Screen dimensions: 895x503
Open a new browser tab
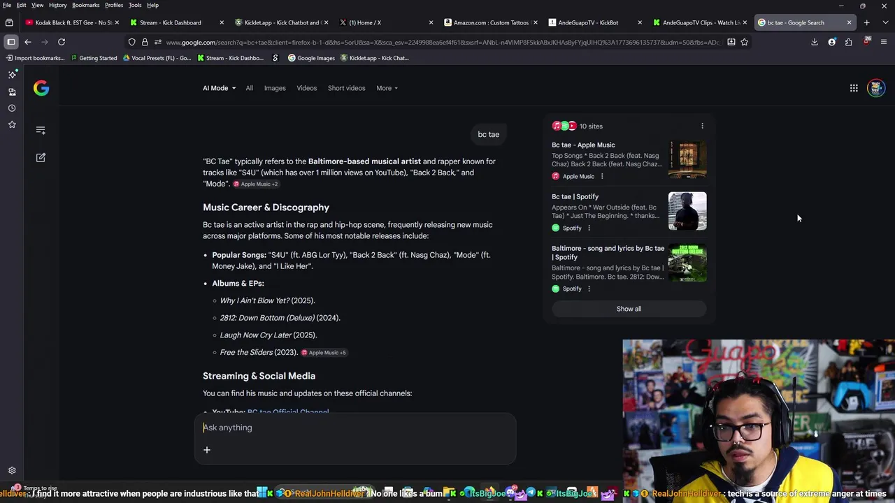[866, 22]
